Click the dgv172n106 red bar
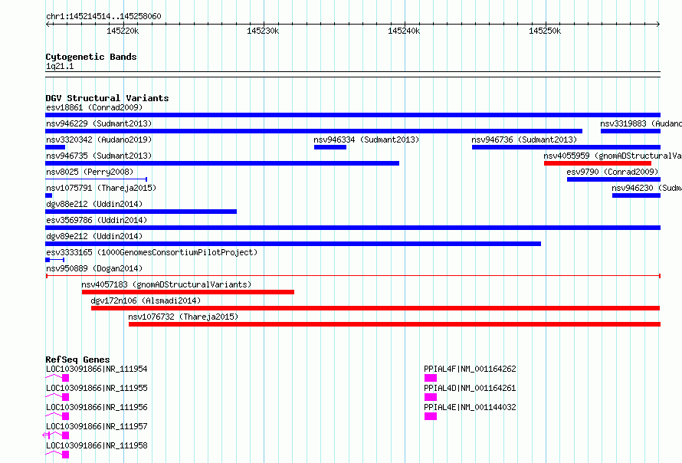The width and height of the screenshot is (682, 463). 375,308
